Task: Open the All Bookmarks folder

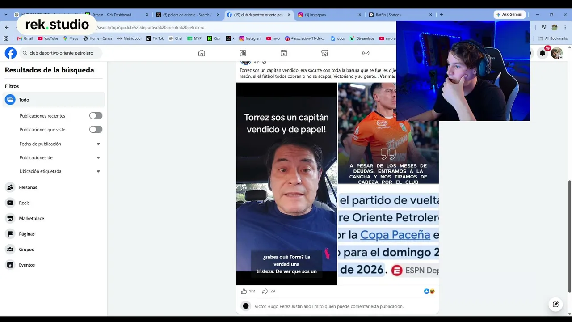Action: coord(553,38)
